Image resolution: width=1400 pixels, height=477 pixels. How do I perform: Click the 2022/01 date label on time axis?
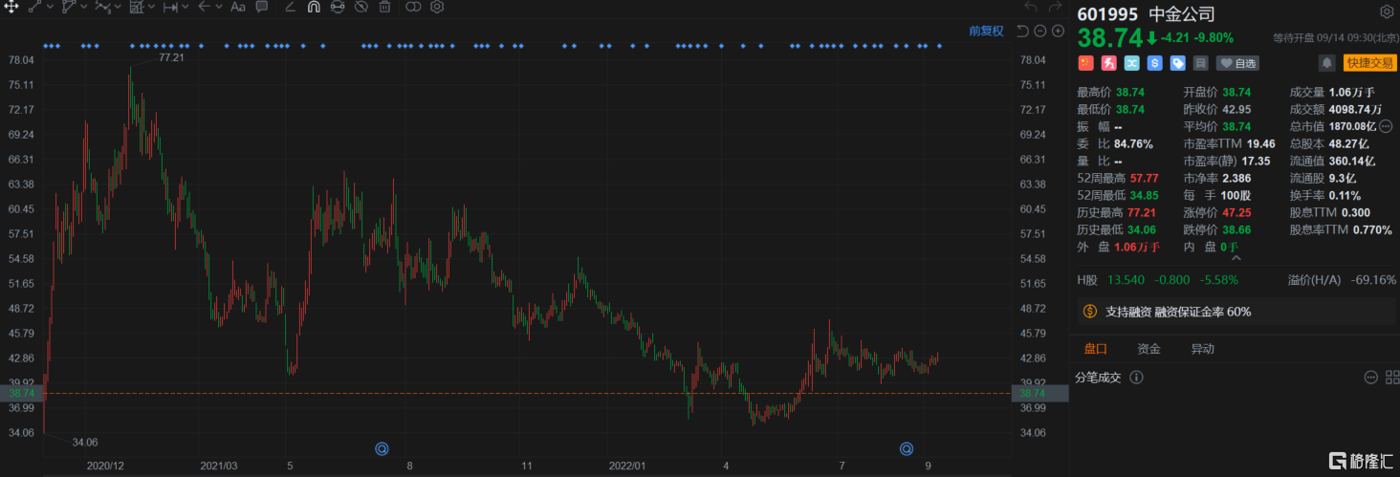[628, 466]
